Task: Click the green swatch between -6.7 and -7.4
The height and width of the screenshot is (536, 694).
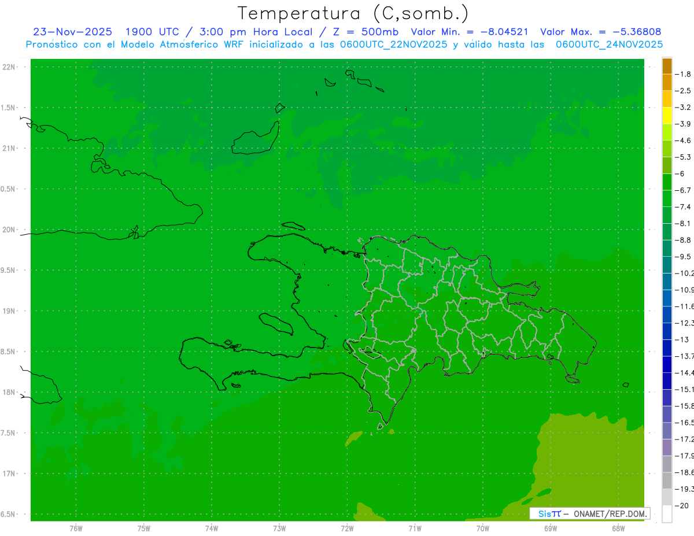Action: [667, 198]
